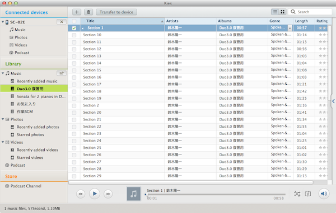
Task: Click the Library section heading
Action: tap(13, 64)
